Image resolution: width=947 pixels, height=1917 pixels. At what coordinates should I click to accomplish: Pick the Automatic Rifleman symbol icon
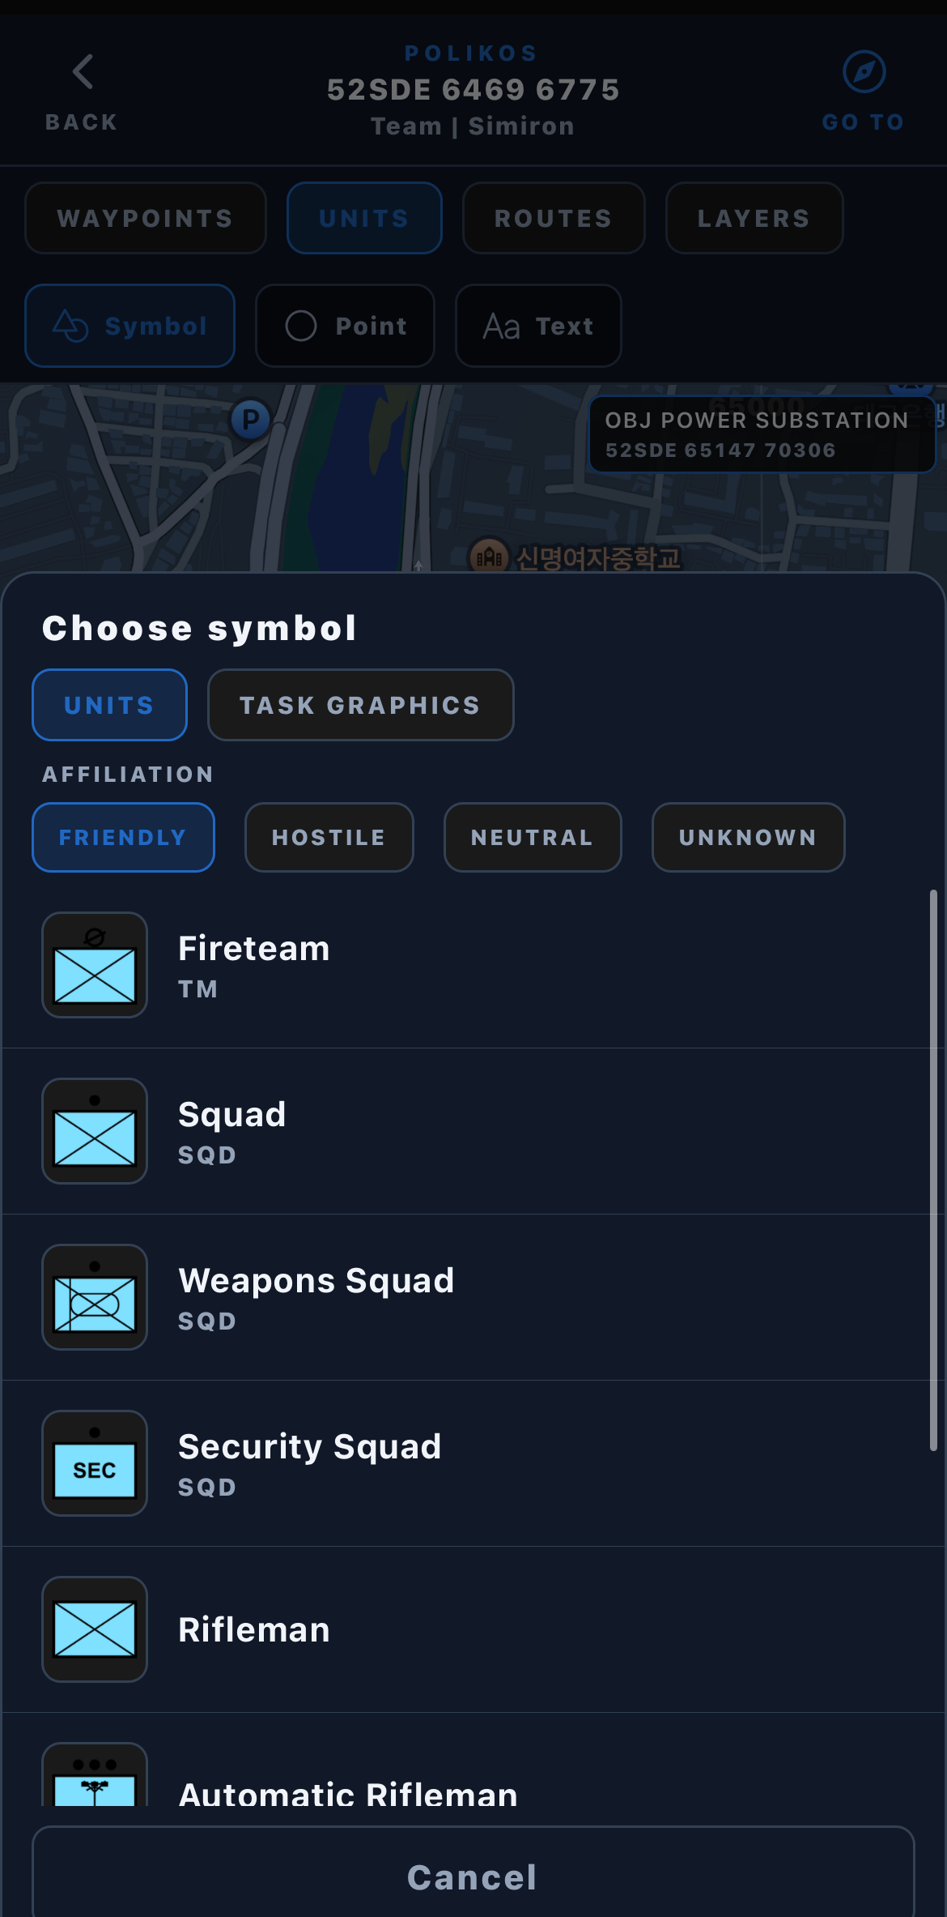[95, 1774]
